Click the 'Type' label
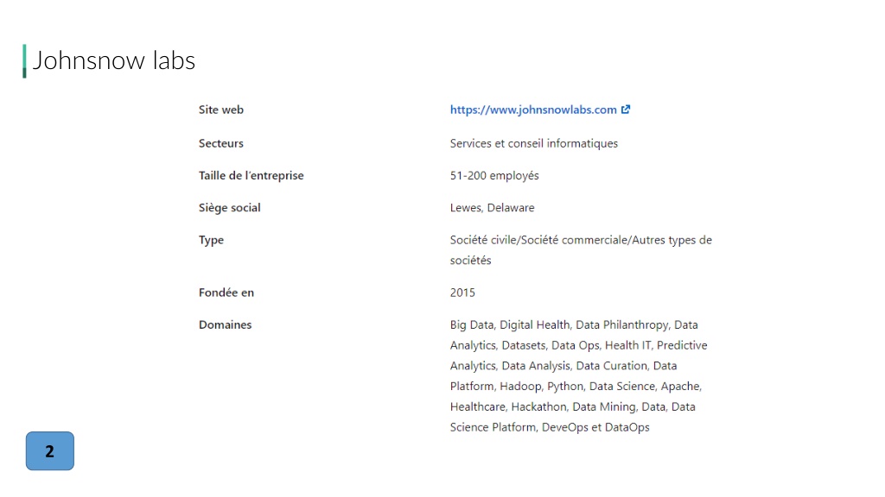 [x=211, y=240]
